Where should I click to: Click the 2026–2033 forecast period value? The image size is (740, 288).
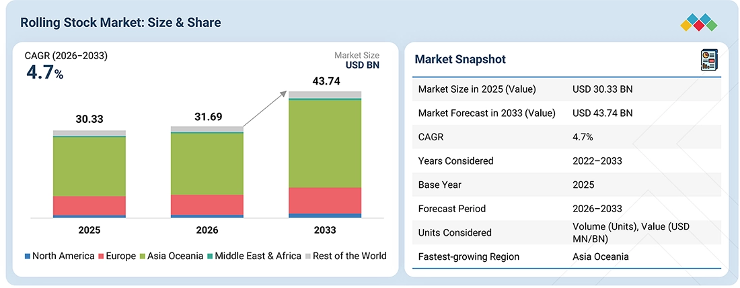point(597,209)
